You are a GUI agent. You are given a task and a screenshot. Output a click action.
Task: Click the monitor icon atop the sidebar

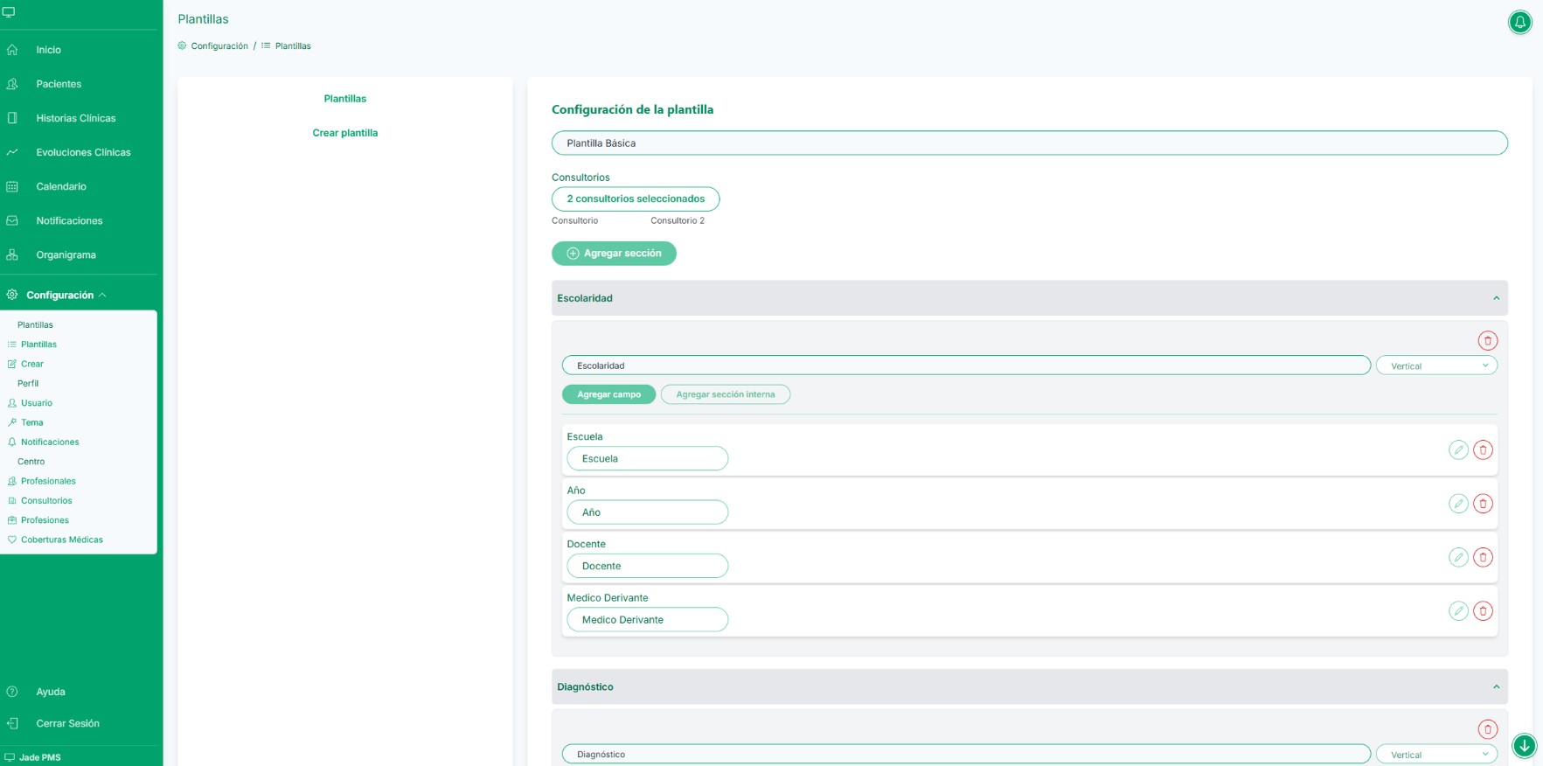[9, 12]
